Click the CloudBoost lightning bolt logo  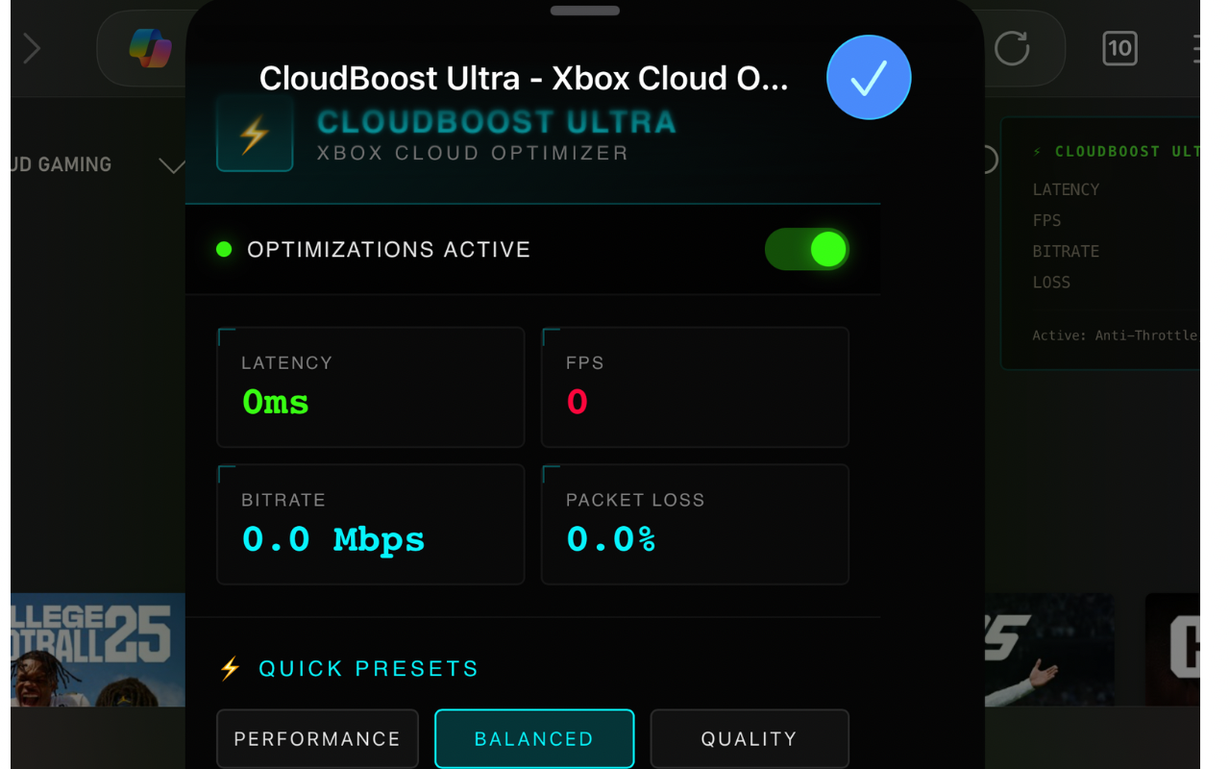(255, 134)
